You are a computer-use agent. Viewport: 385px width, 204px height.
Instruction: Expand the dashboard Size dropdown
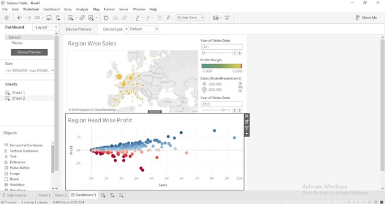29,70
